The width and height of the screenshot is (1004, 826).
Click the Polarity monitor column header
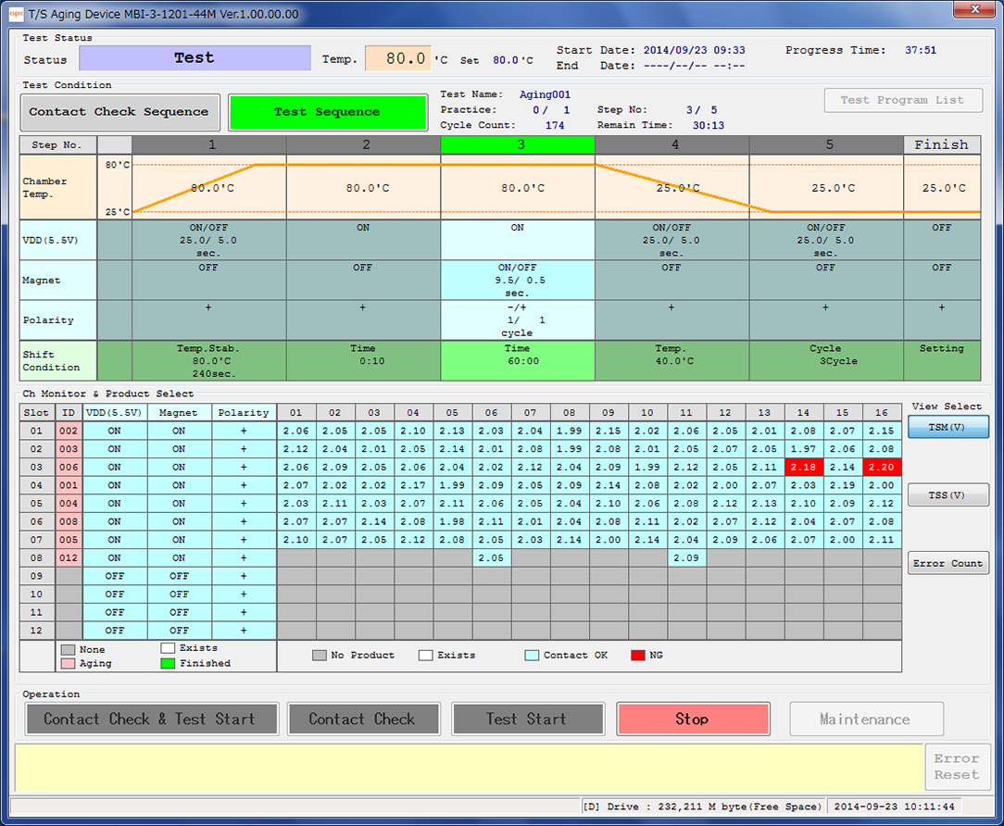click(244, 413)
